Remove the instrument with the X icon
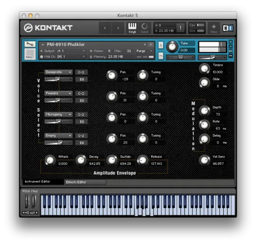 230,42
